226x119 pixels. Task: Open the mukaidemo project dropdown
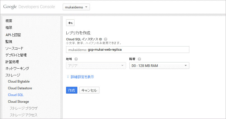tap(76, 7)
